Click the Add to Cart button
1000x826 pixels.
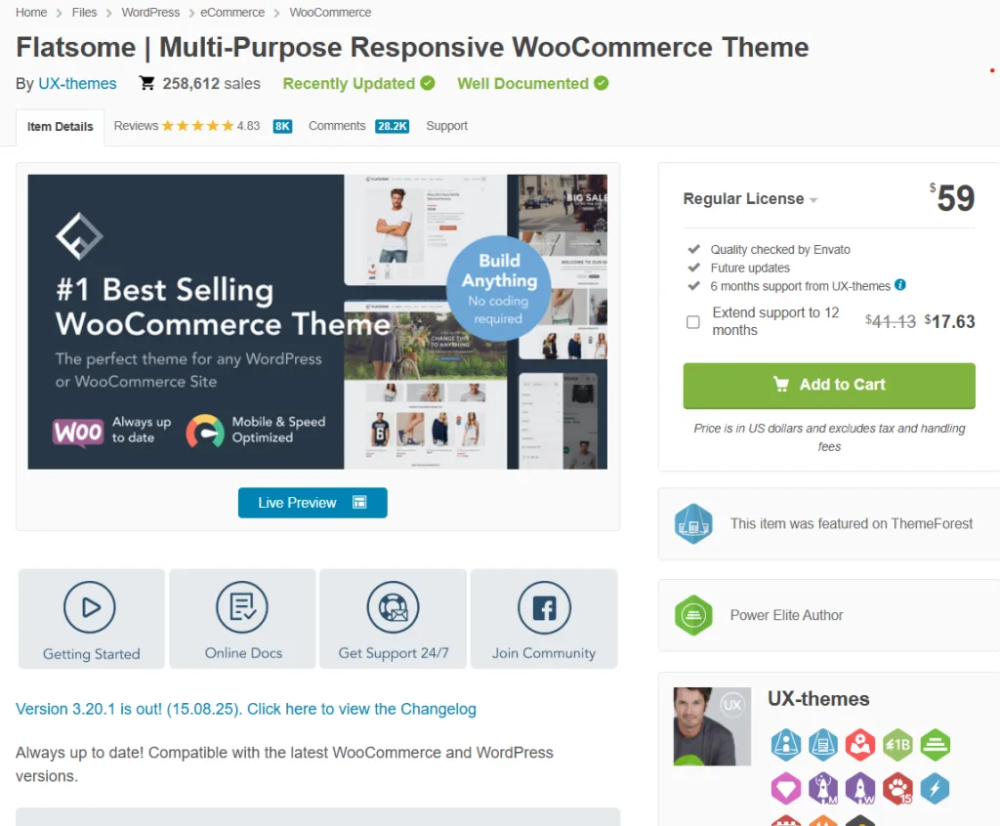pos(829,386)
